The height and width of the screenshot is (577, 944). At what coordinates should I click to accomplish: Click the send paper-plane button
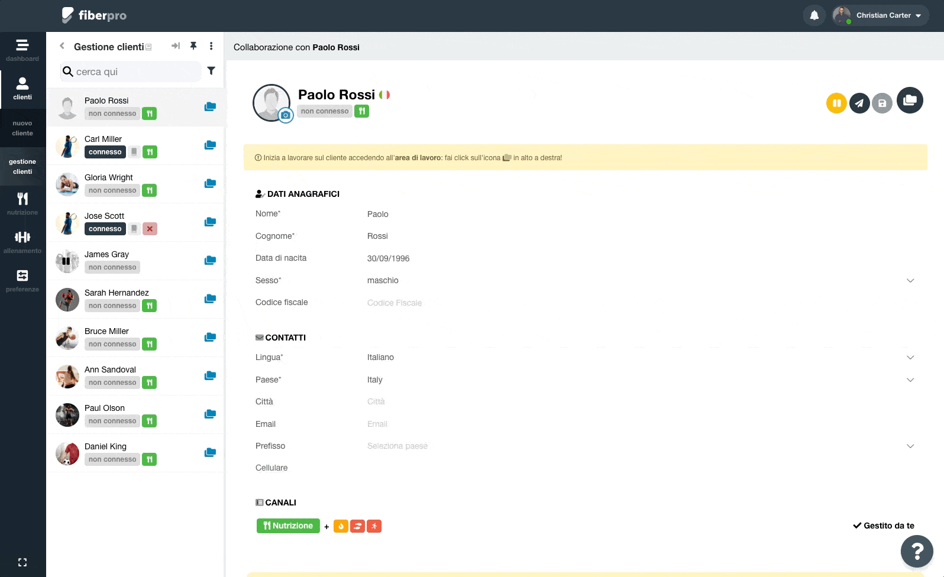click(859, 103)
